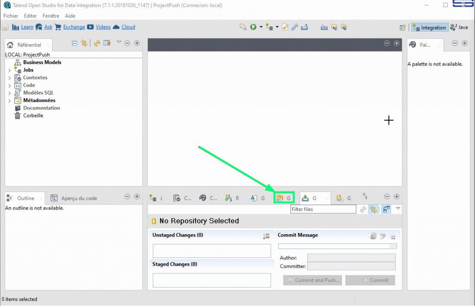This screenshot has width=475, height=307.
Task: Click the wrench project settings icon
Action: 295,27
